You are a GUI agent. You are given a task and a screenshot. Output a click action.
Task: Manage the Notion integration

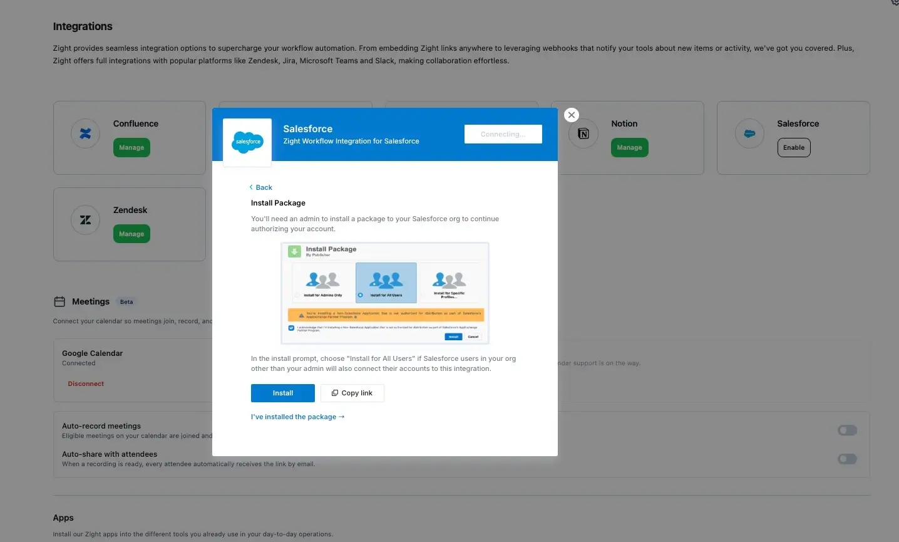(629, 148)
